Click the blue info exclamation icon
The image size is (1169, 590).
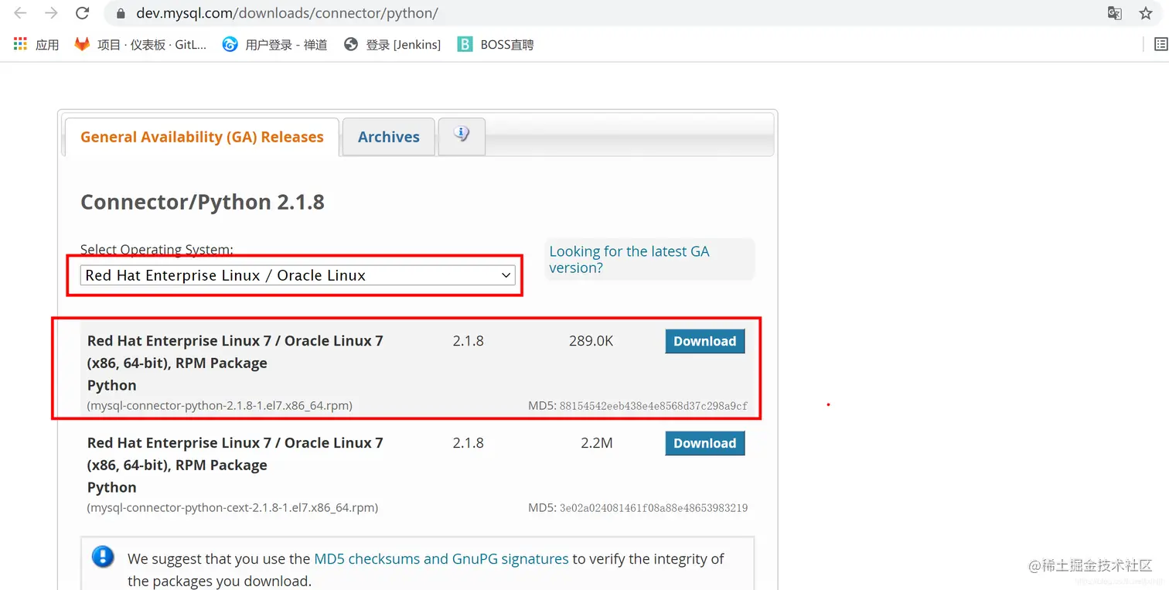(x=103, y=557)
